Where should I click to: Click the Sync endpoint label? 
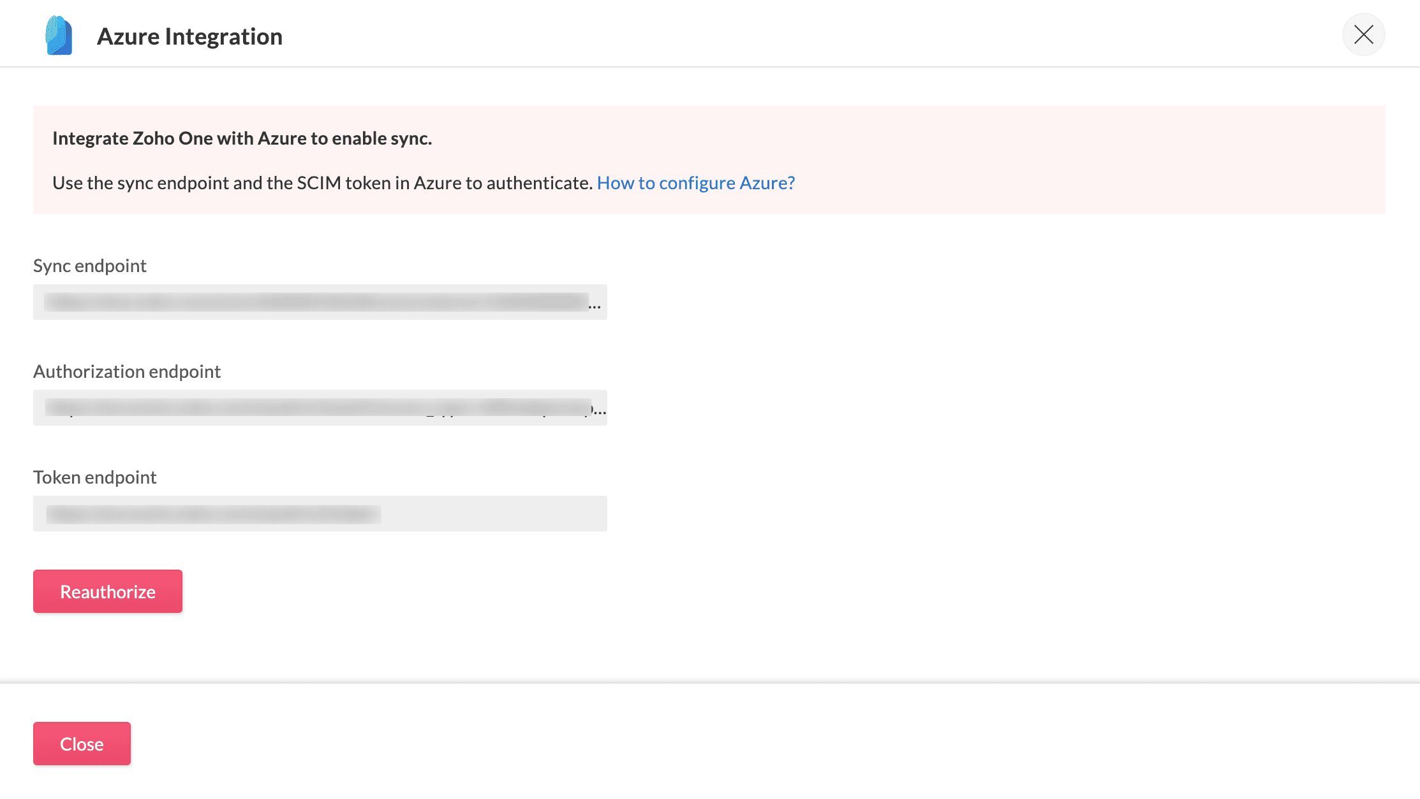point(90,266)
